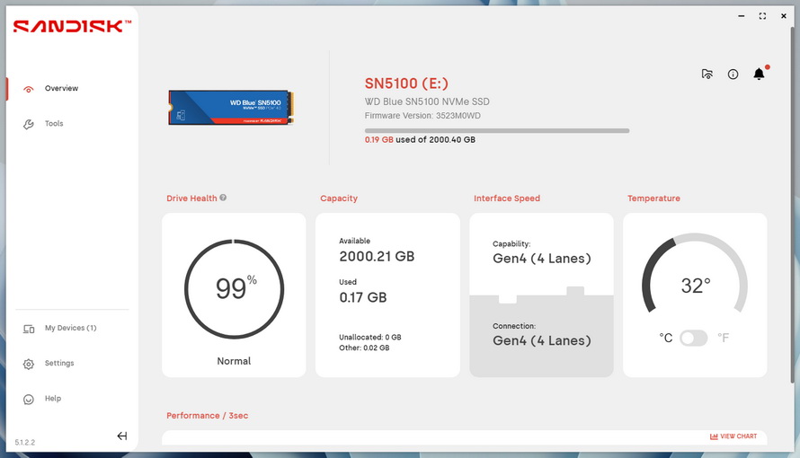Click the drive capacity usage bar
The width and height of the screenshot is (800, 458).
[x=496, y=130]
